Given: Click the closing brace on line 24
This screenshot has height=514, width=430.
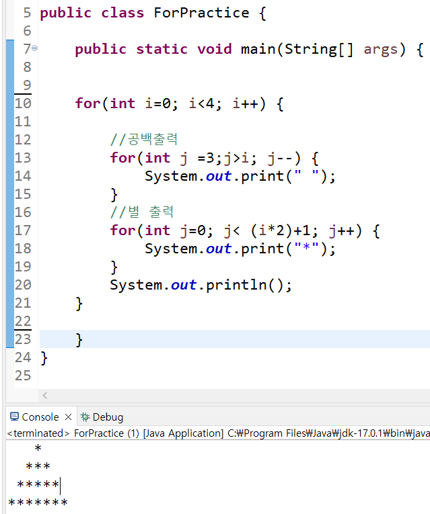Looking at the screenshot, I should point(44,358).
